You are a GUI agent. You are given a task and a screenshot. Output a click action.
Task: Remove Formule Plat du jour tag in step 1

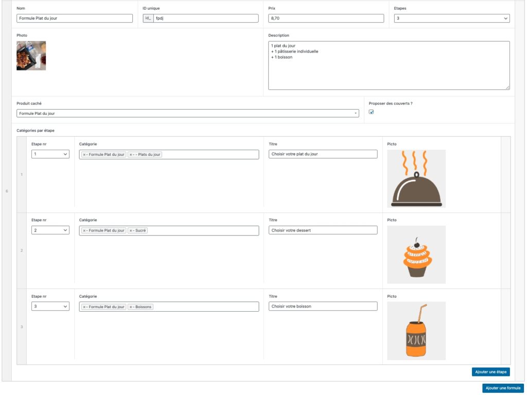click(x=84, y=154)
